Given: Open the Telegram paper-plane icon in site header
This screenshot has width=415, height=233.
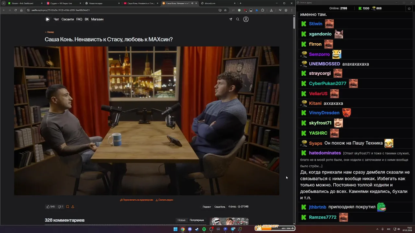Looking at the screenshot, I should tap(231, 19).
